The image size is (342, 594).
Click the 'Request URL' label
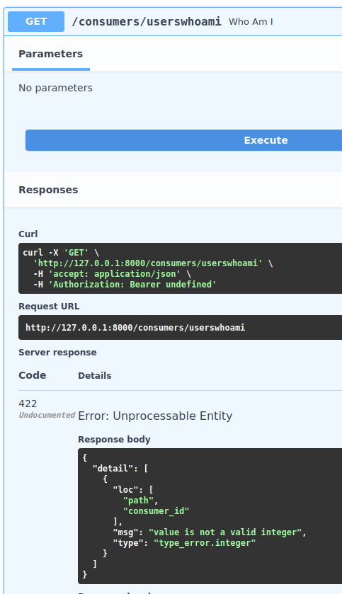click(50, 307)
